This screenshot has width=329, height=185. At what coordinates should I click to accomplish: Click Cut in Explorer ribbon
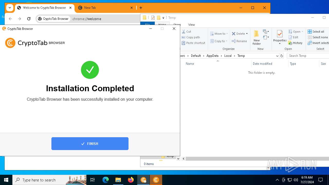click(x=187, y=32)
